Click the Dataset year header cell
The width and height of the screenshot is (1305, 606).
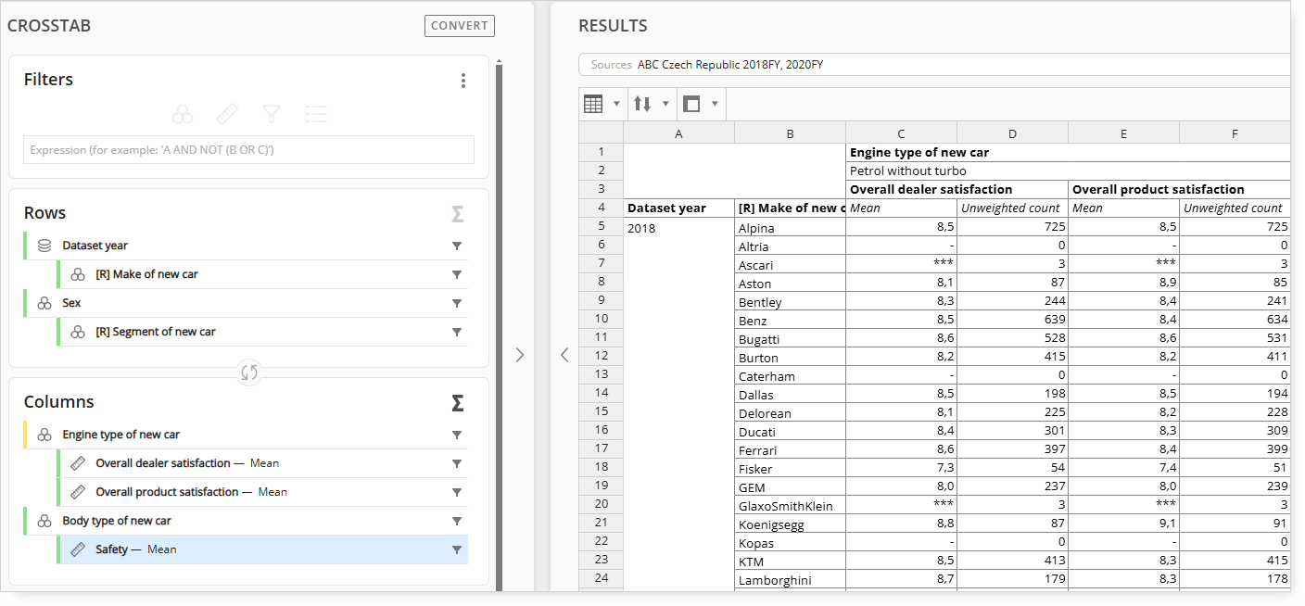678,208
